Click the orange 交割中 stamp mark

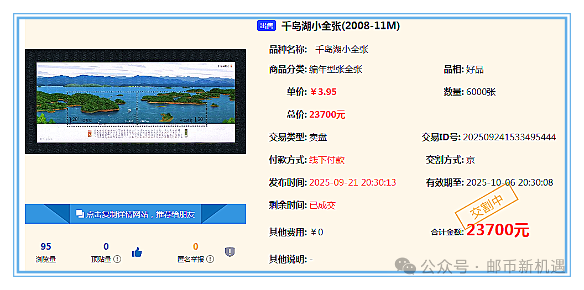pyautogui.click(x=486, y=207)
